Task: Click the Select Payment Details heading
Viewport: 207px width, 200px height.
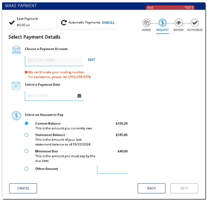Action: 34,37
